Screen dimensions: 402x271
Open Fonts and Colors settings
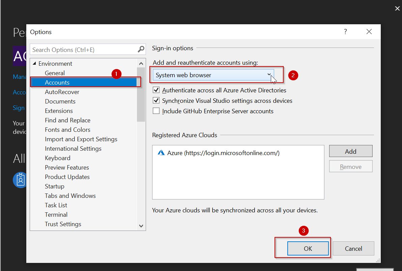68,130
